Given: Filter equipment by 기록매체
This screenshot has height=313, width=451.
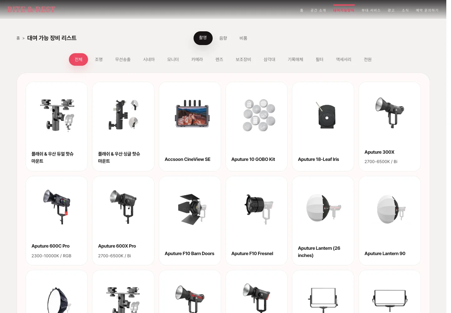Looking at the screenshot, I should coord(295,59).
